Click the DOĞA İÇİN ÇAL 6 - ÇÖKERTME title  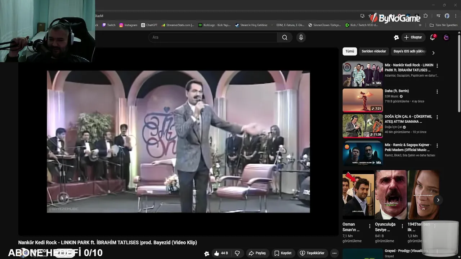(x=408, y=119)
